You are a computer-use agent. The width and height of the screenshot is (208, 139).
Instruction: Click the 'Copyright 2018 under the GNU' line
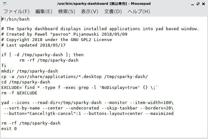[x=57, y=39]
